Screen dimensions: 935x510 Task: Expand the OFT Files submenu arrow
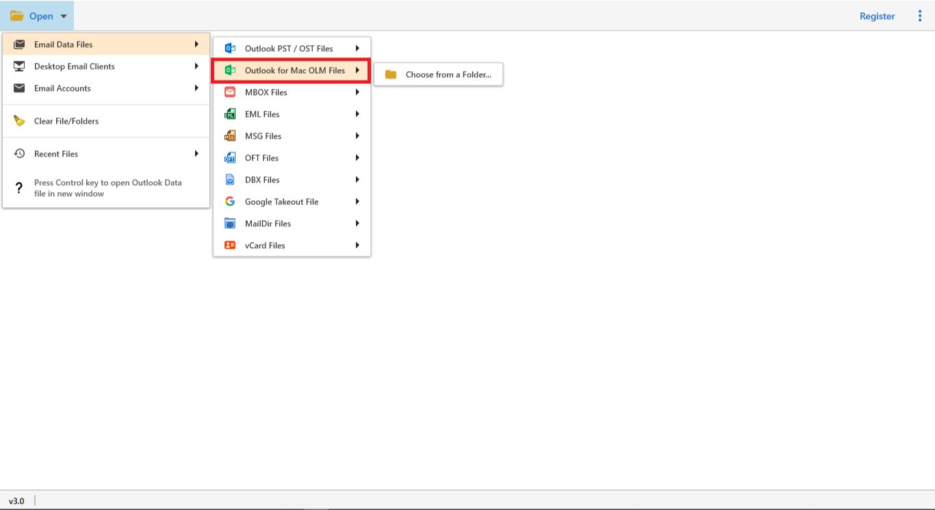357,158
